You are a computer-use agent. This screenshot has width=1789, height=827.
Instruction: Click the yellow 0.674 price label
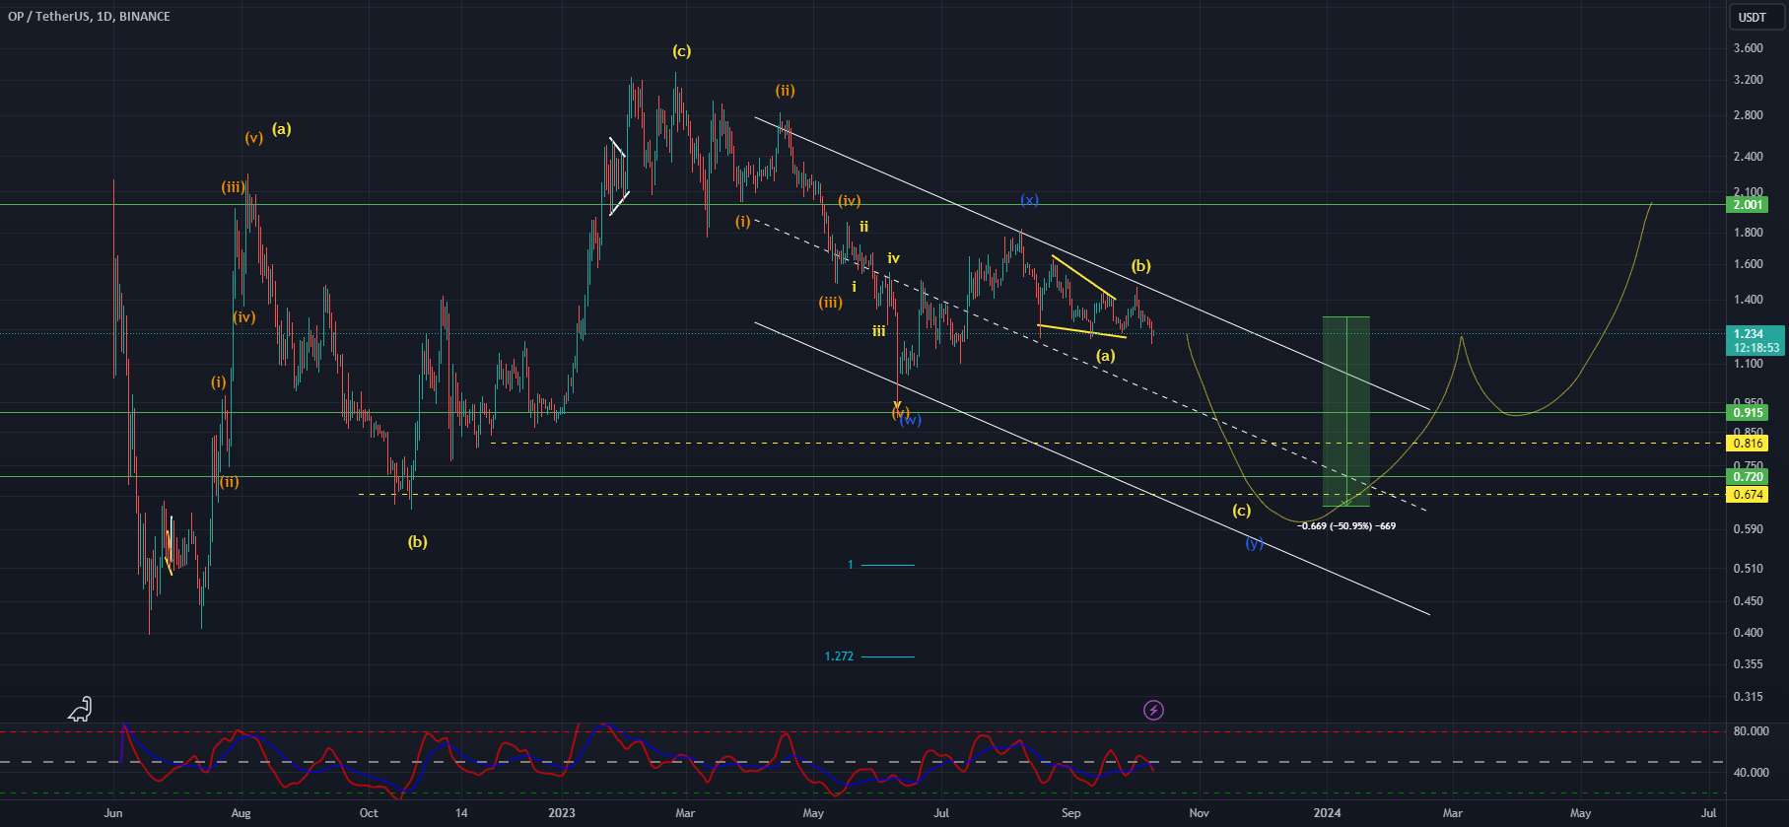pyautogui.click(x=1747, y=495)
